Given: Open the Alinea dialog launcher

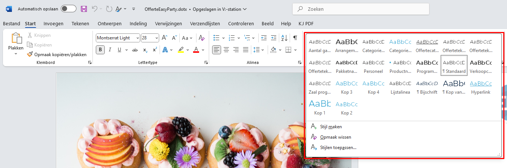Looking at the screenshot, I should [300, 63].
